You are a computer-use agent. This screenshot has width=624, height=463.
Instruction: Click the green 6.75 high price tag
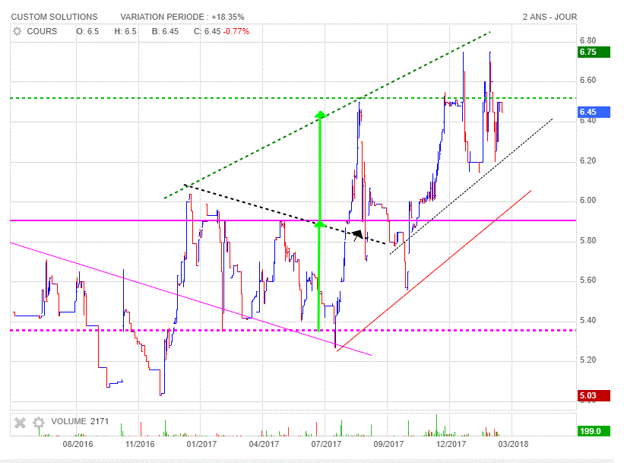(594, 52)
